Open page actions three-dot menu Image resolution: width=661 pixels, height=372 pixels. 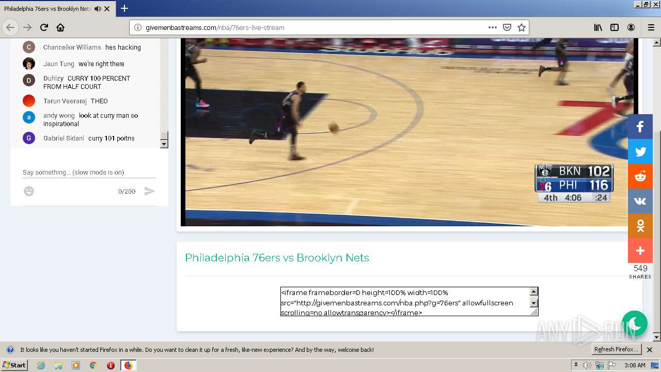click(493, 27)
